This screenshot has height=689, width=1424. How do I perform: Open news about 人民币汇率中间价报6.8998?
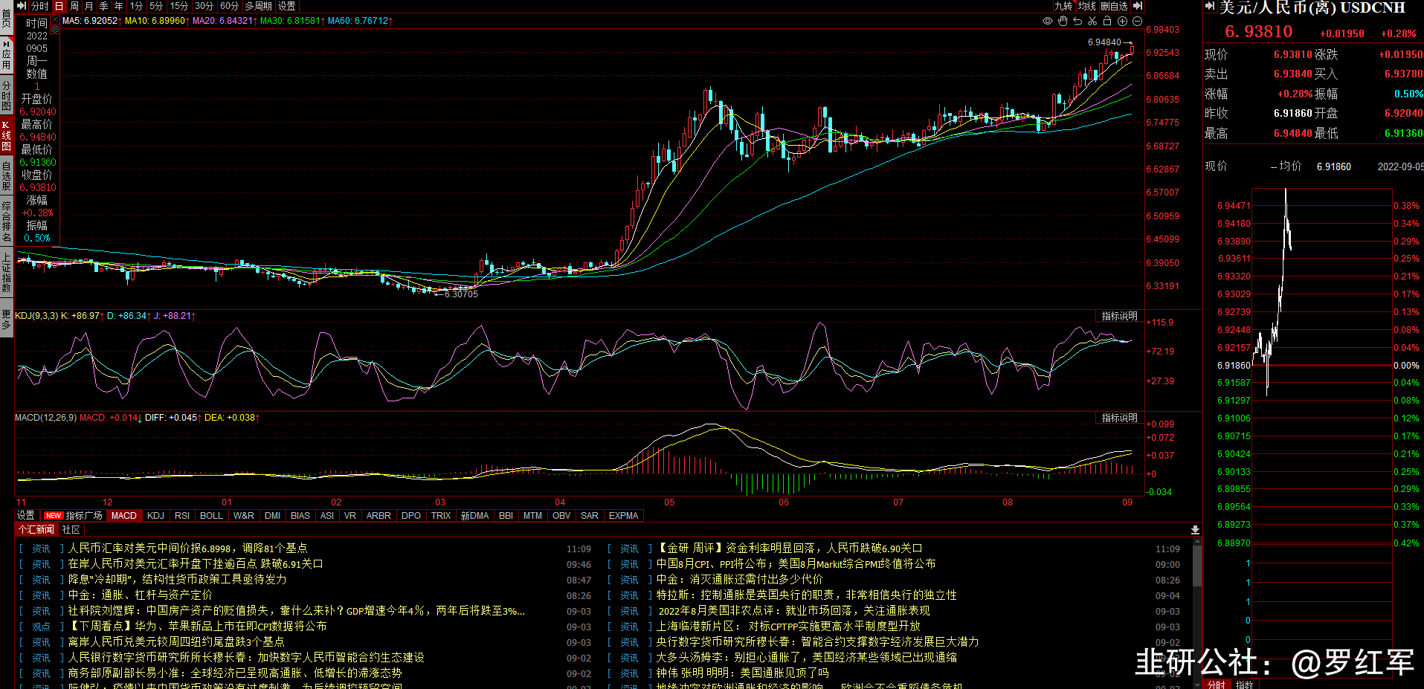coord(187,549)
